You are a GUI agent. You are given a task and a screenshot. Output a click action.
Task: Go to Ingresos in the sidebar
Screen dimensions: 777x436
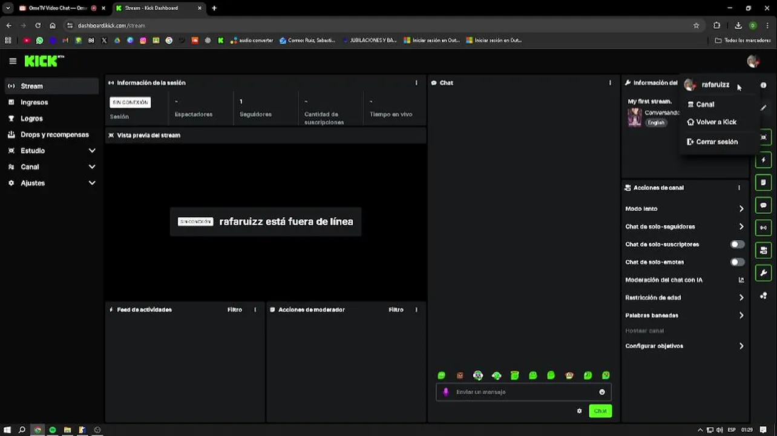[51, 102]
